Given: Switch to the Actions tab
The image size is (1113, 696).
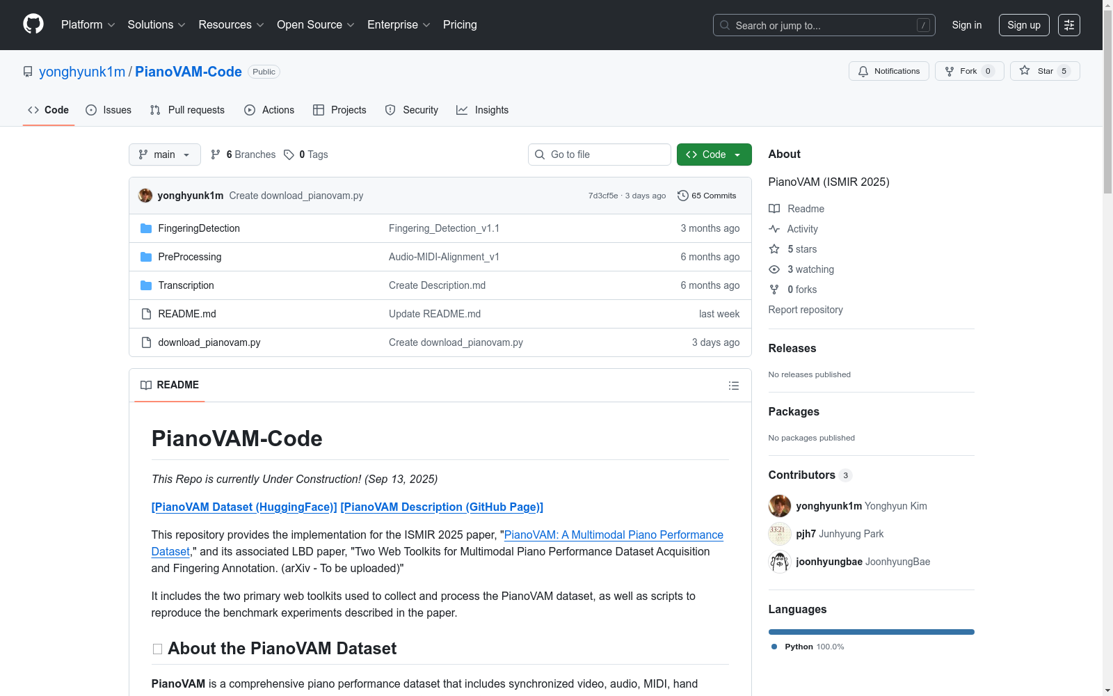Looking at the screenshot, I should click(269, 110).
